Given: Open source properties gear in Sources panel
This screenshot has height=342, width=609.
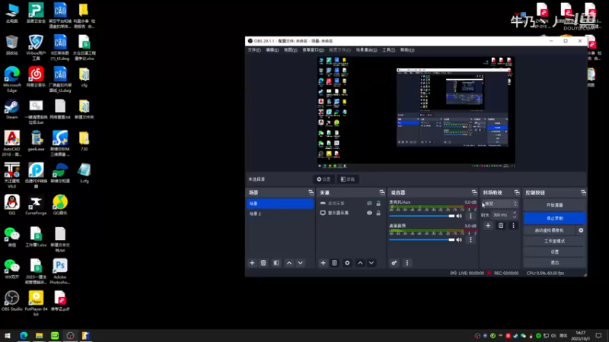Looking at the screenshot, I should [x=347, y=263].
